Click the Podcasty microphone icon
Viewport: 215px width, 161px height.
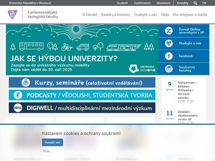[x=18, y=95]
